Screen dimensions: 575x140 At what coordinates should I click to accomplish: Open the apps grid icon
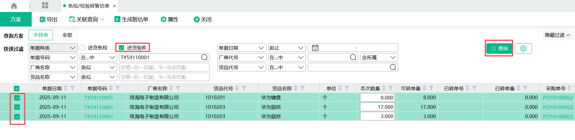tap(45, 5)
